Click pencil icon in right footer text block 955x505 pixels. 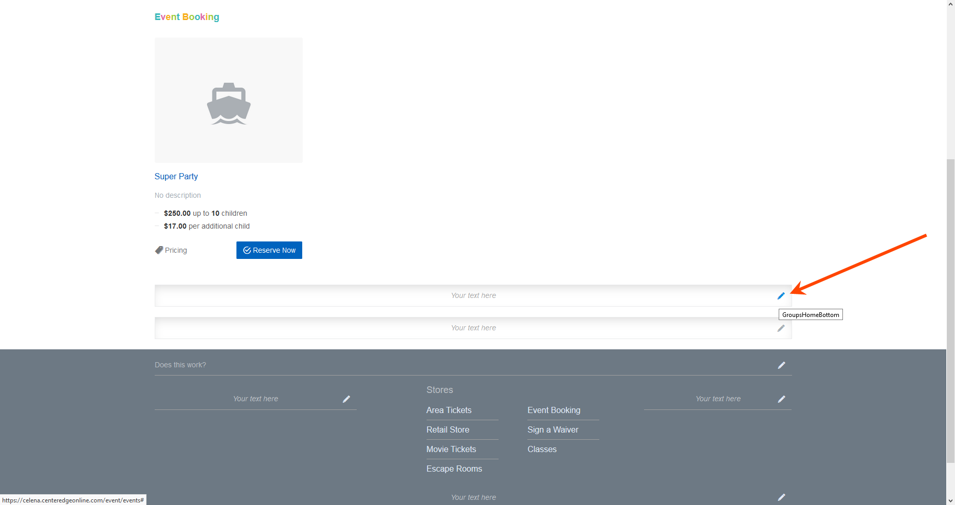[x=781, y=399]
